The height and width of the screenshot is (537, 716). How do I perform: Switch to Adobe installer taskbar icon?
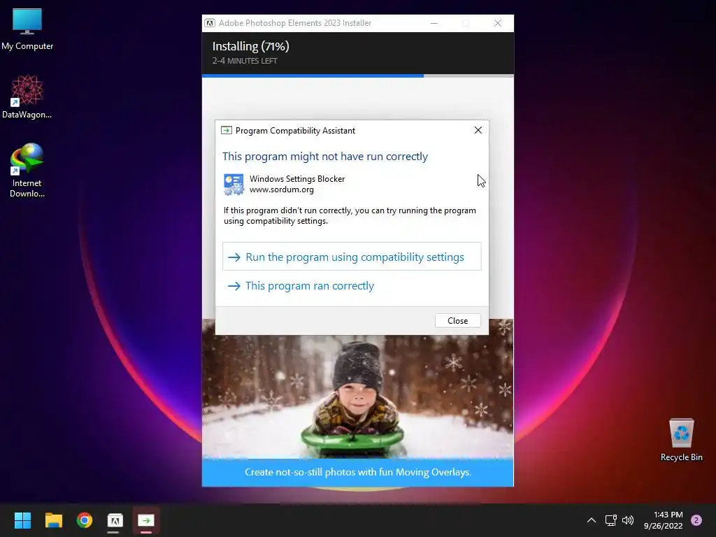(x=115, y=520)
